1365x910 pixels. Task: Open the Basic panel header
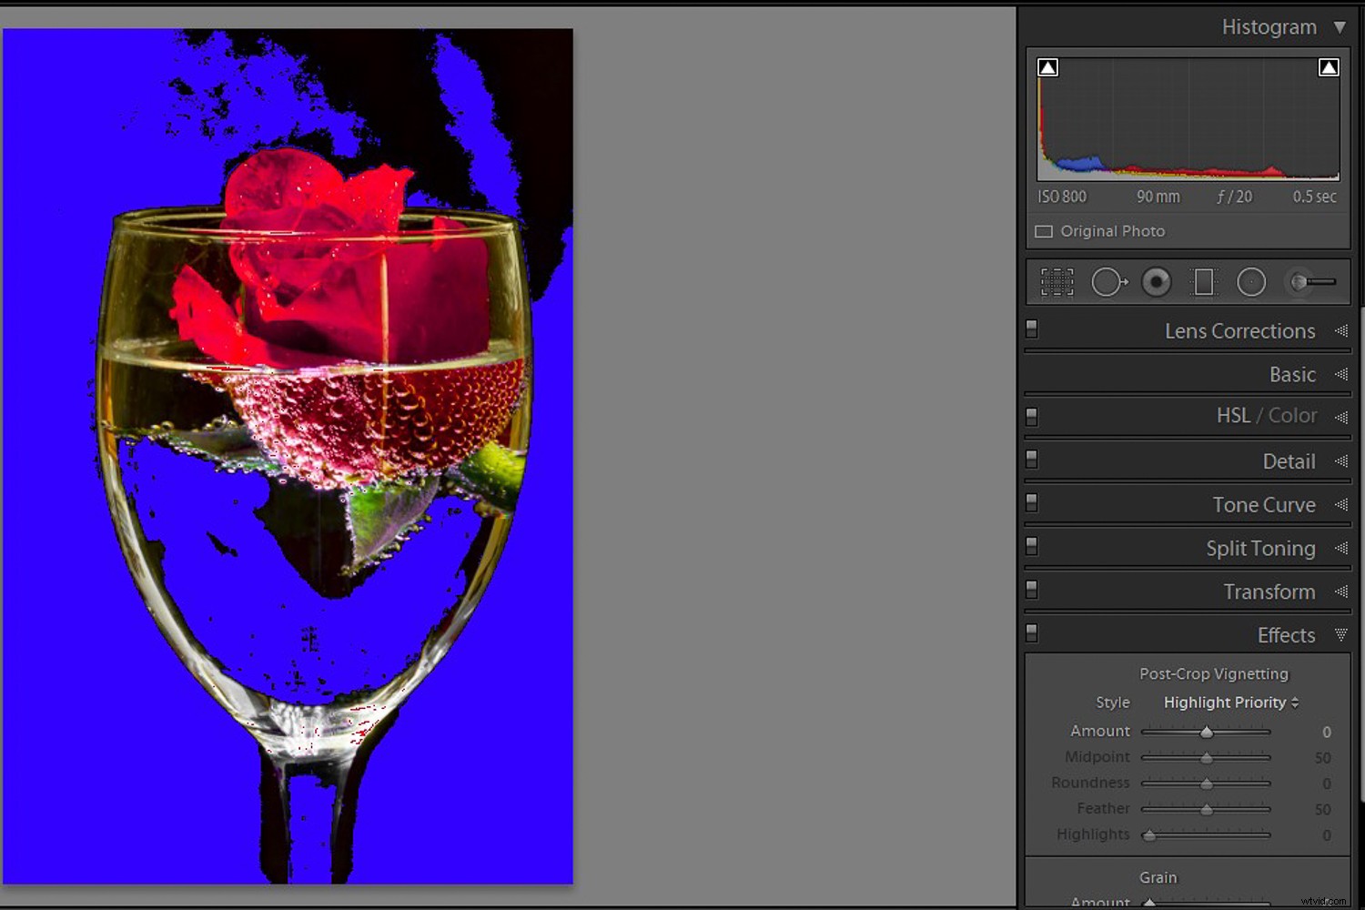[x=1292, y=374]
